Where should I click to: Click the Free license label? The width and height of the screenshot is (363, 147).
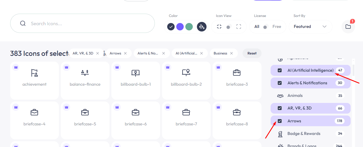[x=277, y=27]
